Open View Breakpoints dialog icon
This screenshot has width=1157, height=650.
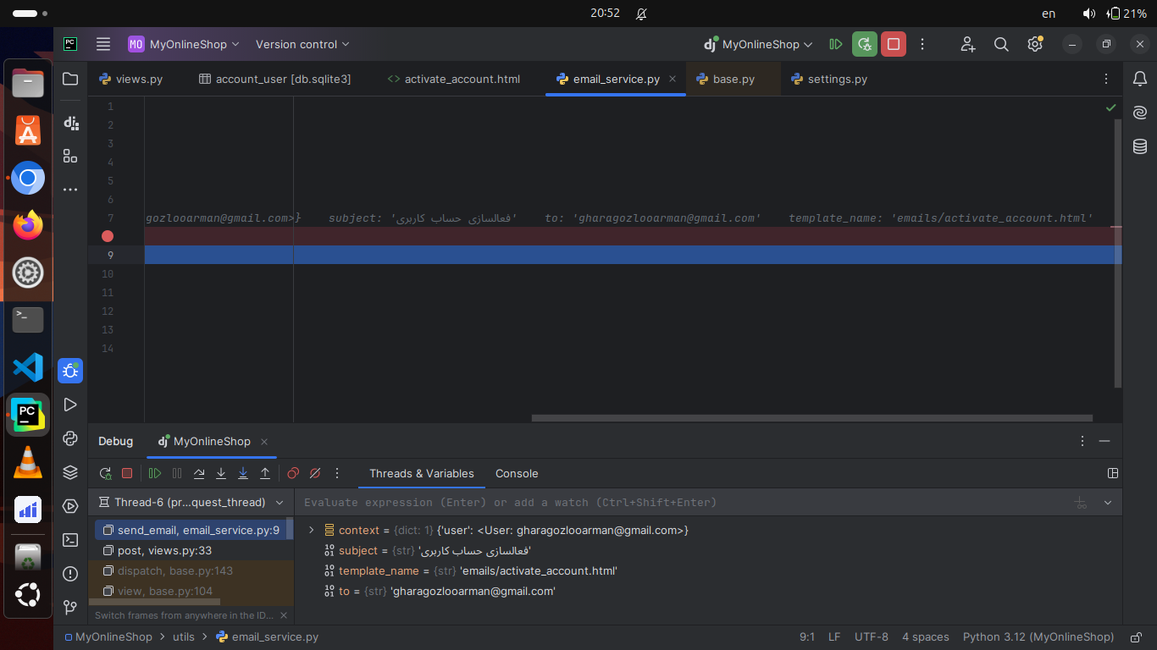coord(293,473)
